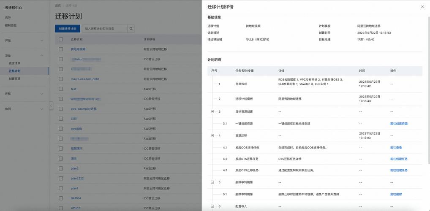Click 一键创建在目标地域创建 detail text
The image size is (430, 211).
pyautogui.click(x=294, y=124)
